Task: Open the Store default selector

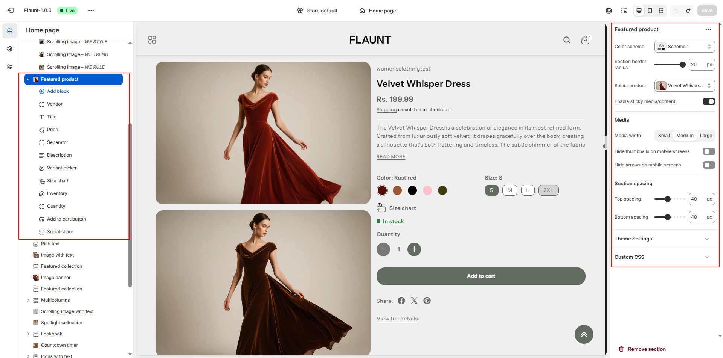Action: click(317, 11)
